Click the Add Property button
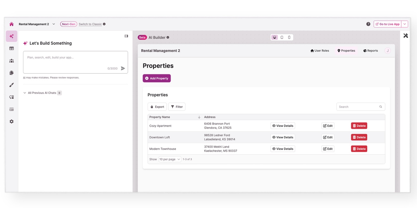 click(x=157, y=78)
